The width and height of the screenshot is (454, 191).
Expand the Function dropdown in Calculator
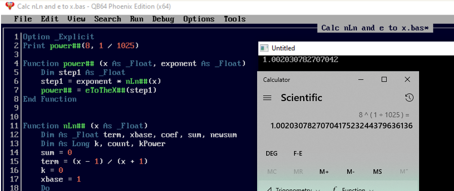(353, 189)
